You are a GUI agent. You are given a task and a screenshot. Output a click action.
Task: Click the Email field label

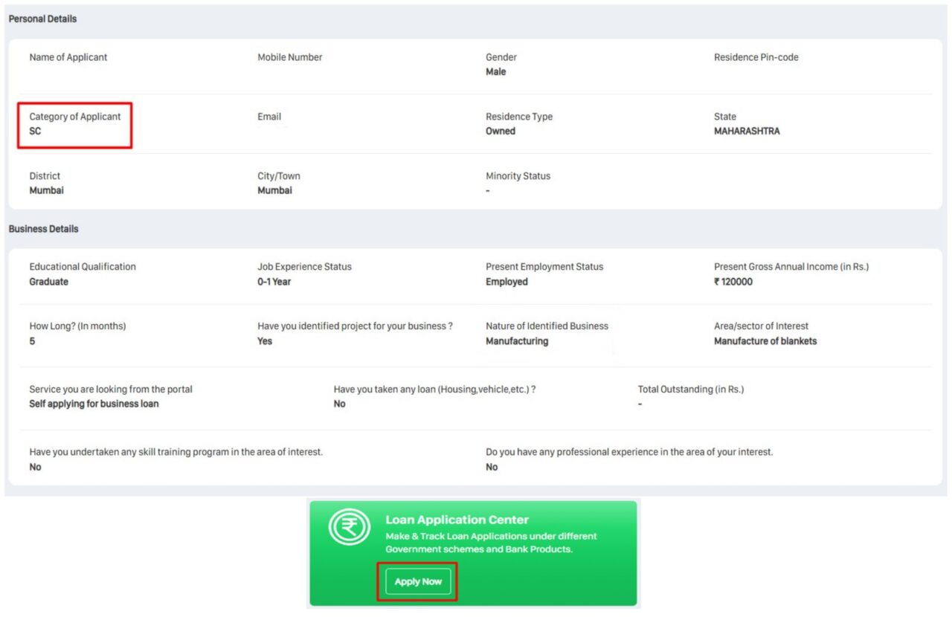click(x=269, y=117)
